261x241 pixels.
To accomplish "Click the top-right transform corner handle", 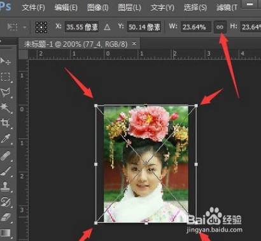I will pos(196,106).
